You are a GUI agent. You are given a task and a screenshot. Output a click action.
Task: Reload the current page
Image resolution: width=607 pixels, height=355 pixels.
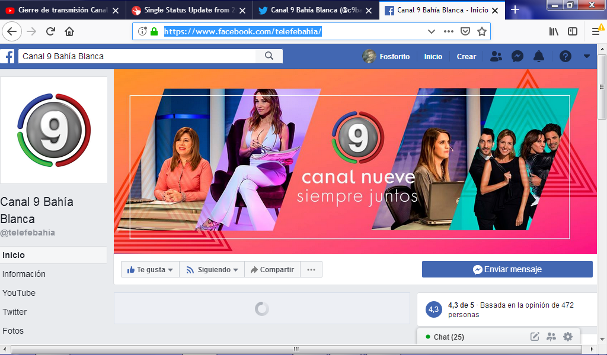tap(51, 32)
